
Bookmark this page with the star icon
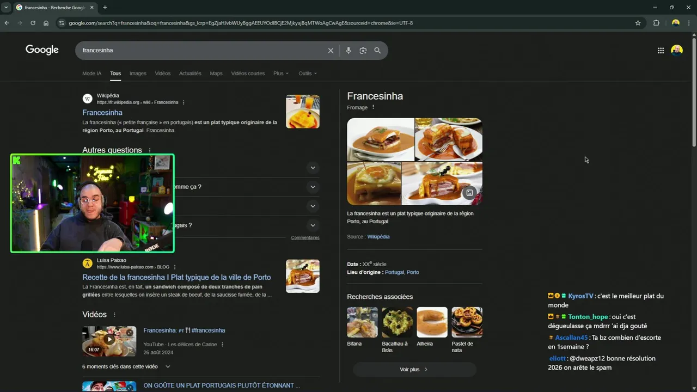pyautogui.click(x=638, y=23)
